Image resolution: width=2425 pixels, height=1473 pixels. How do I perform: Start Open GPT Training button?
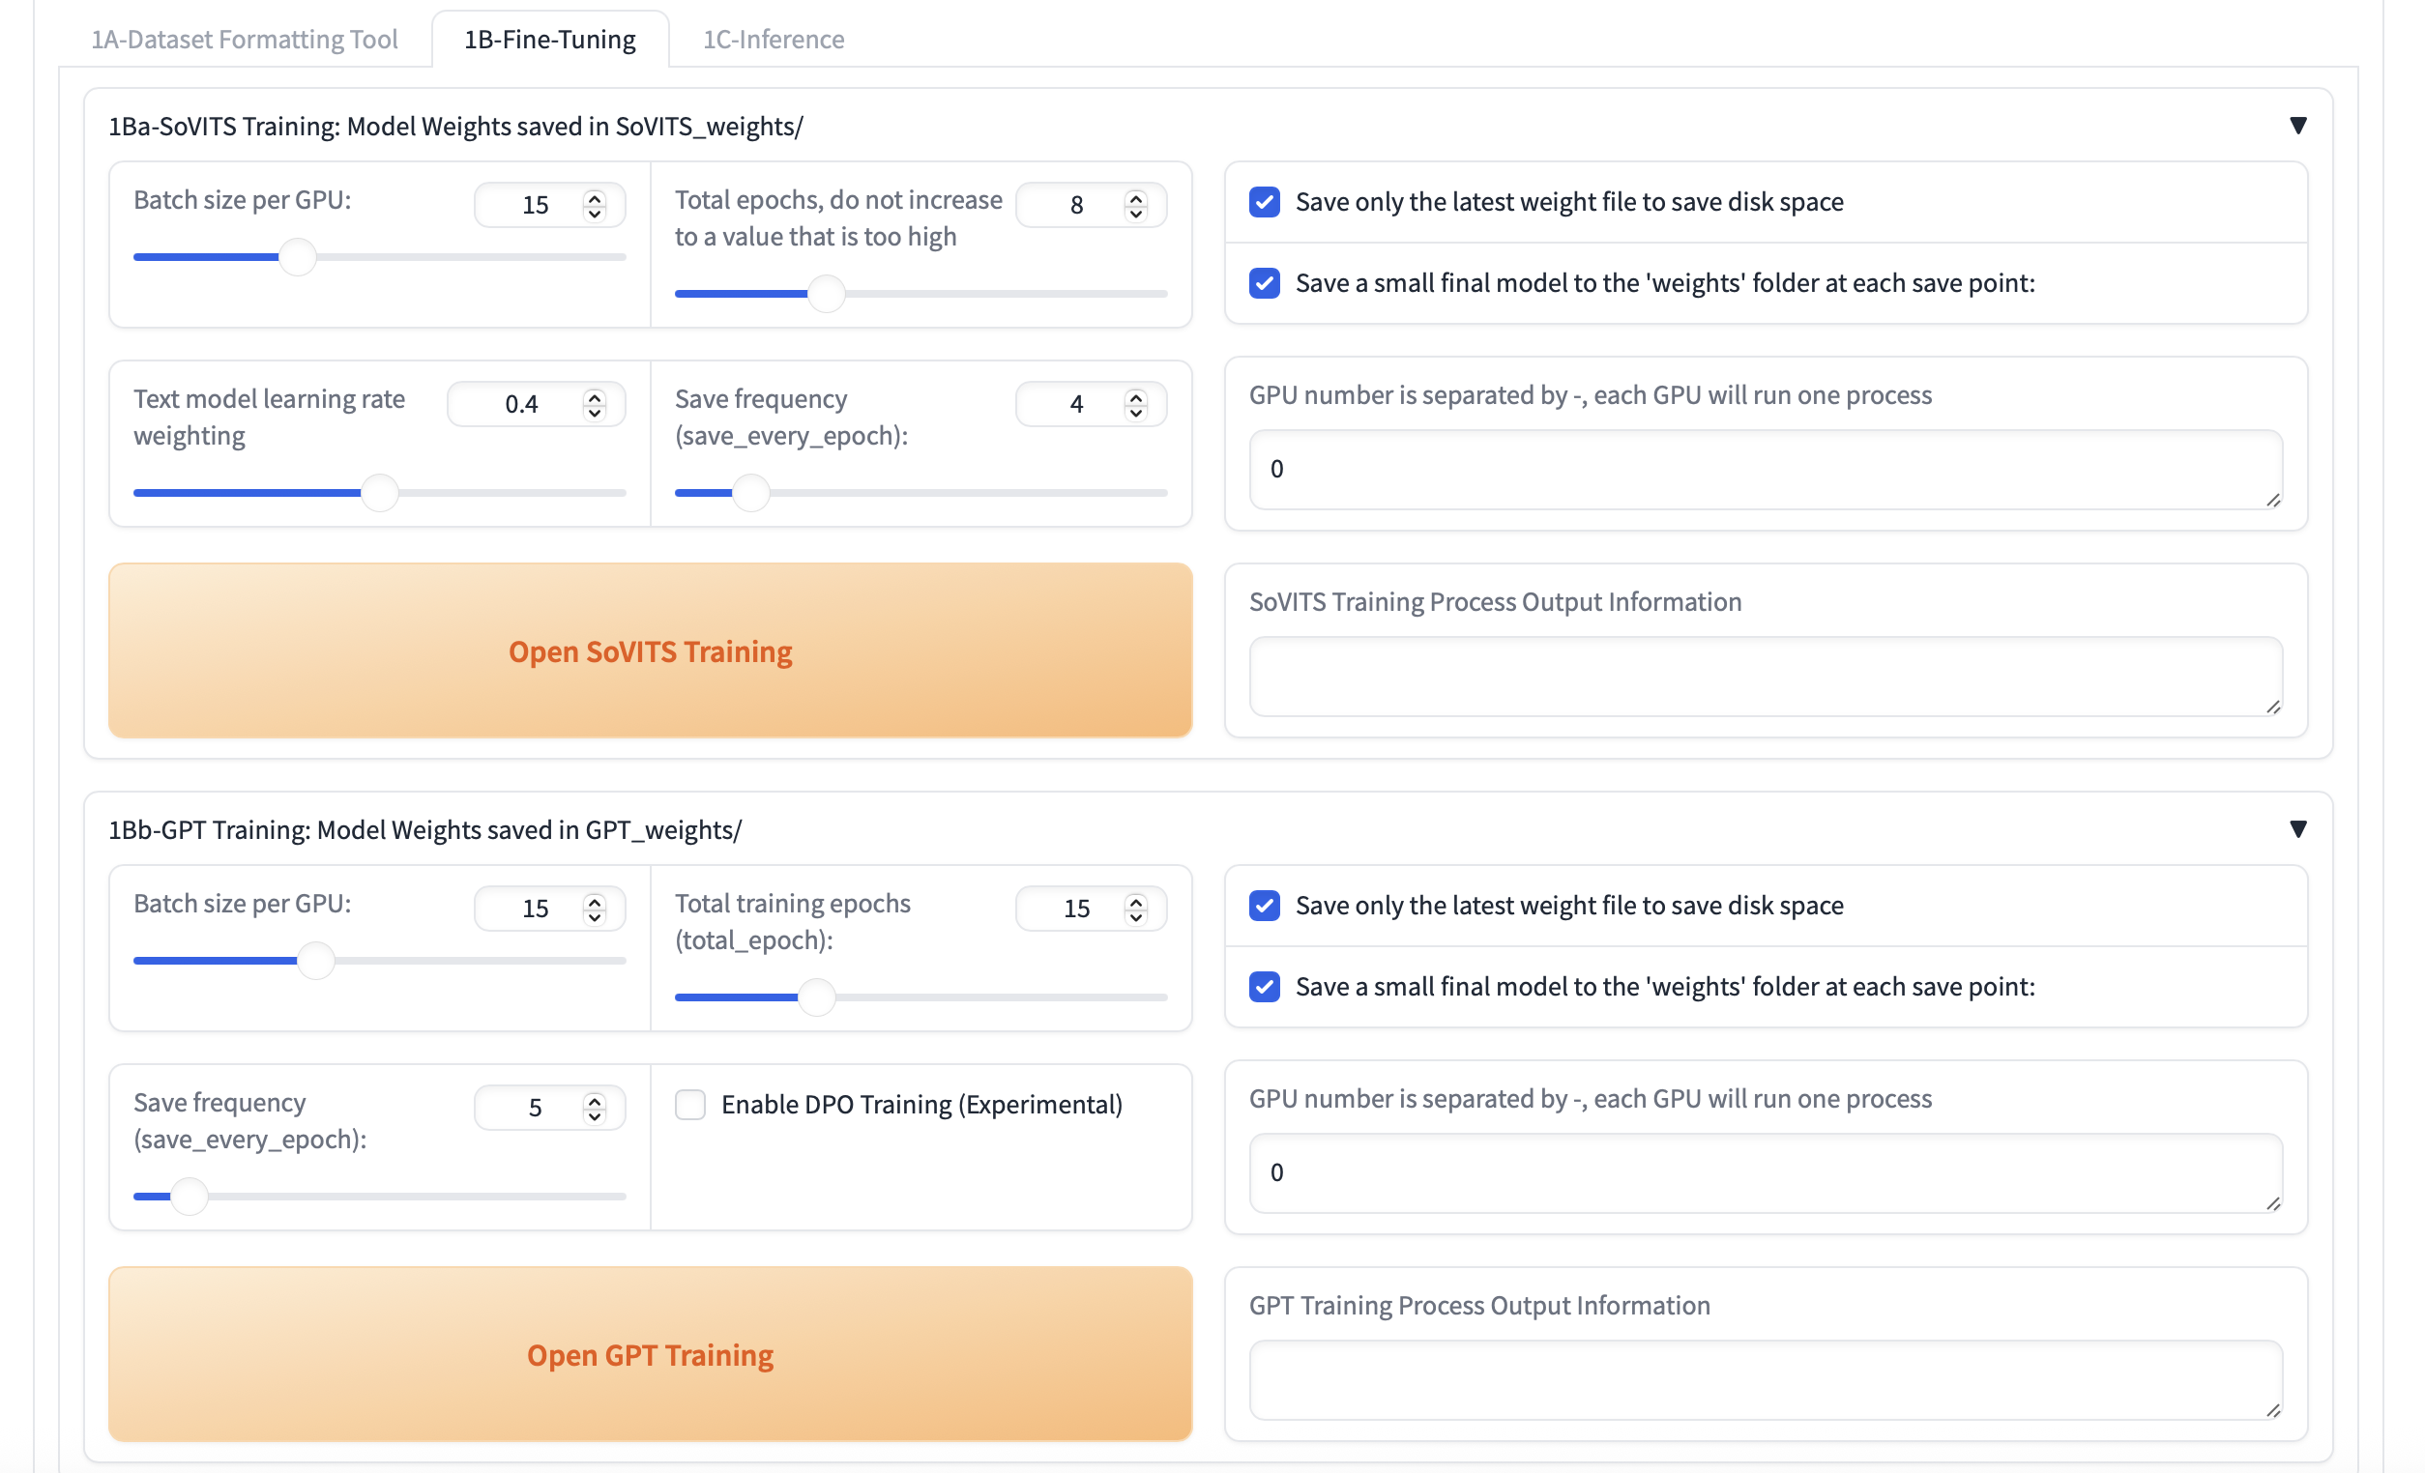(x=650, y=1354)
